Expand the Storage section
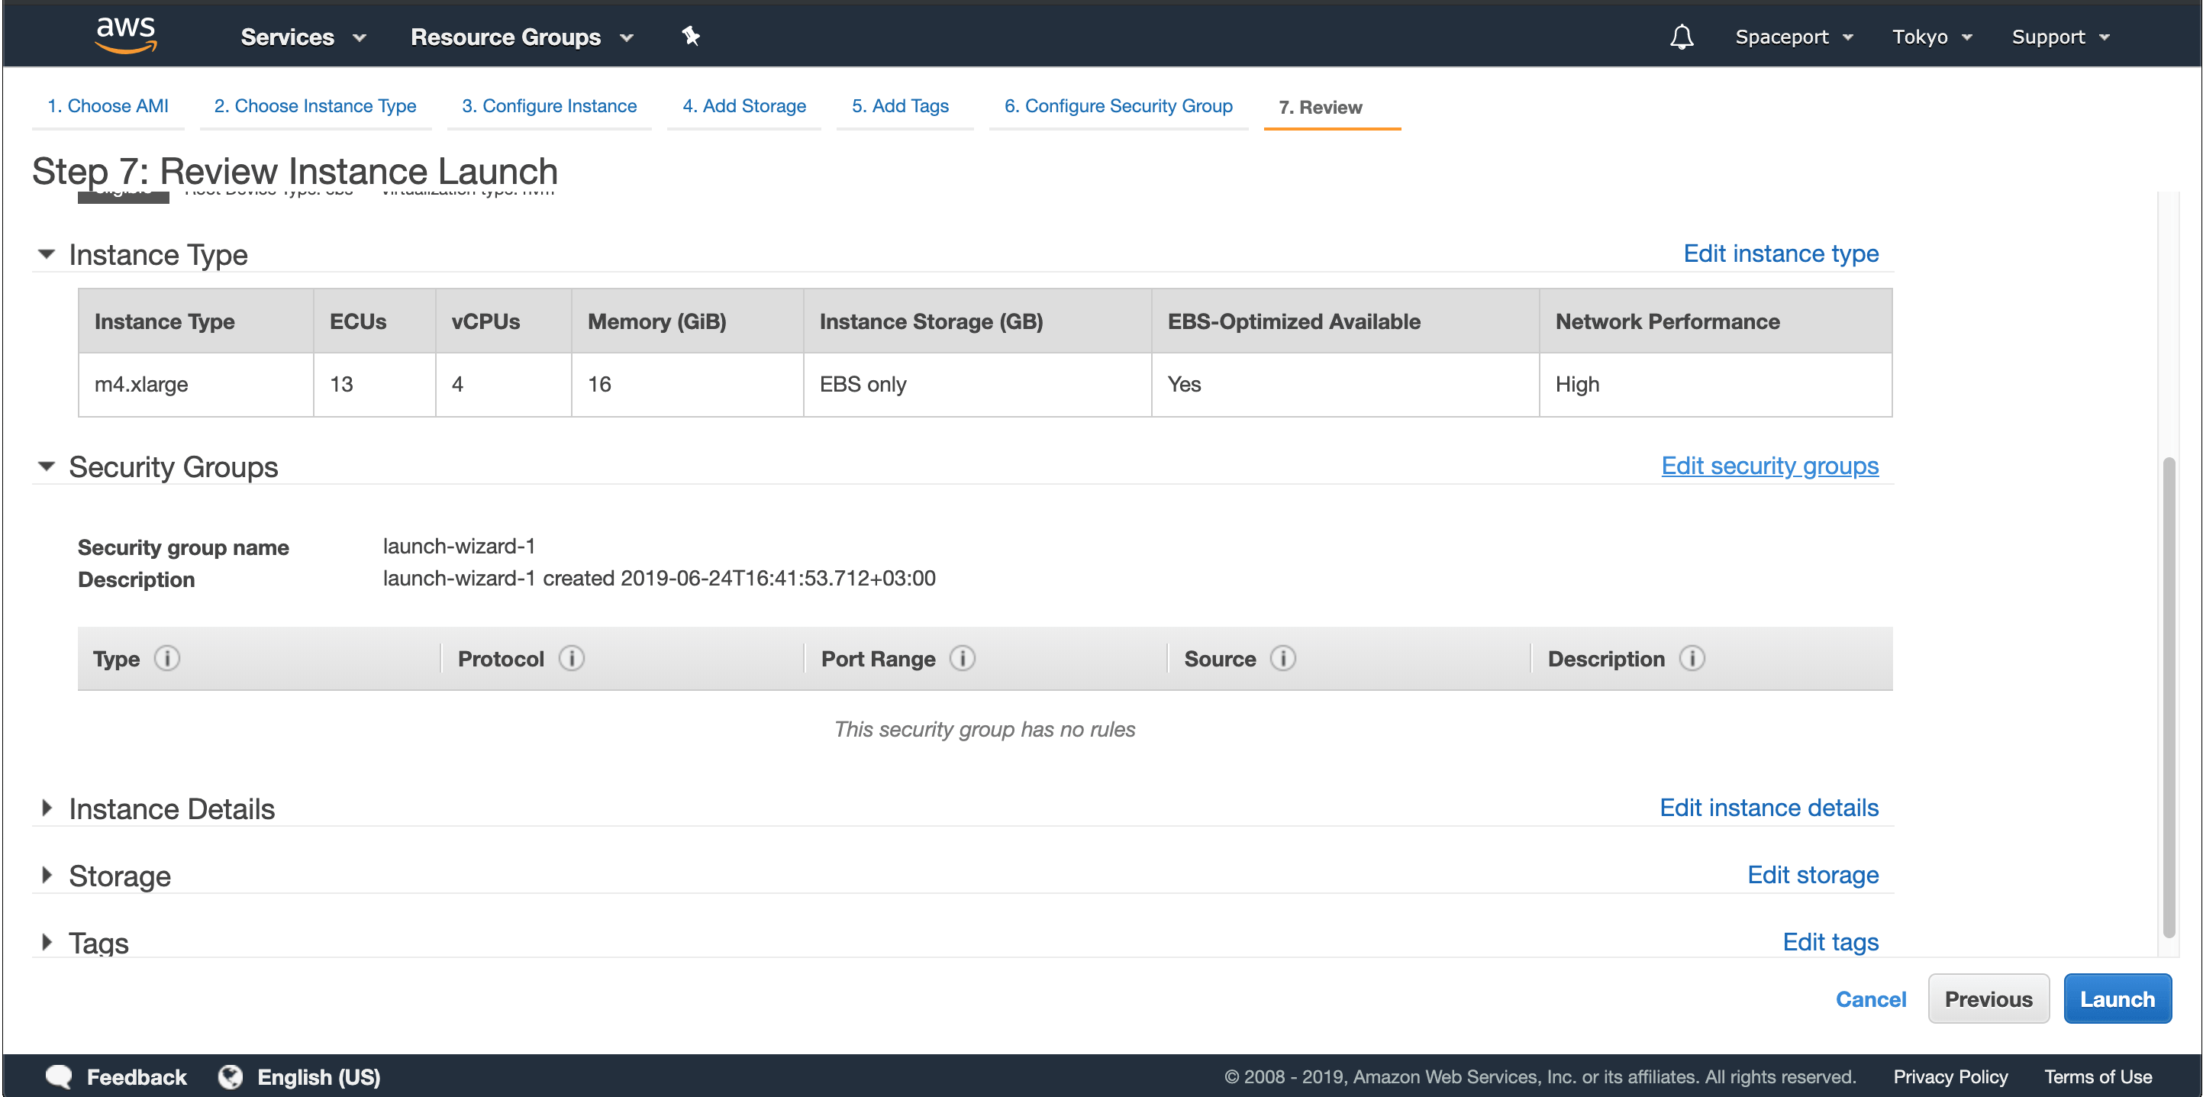This screenshot has height=1097, width=2203. click(47, 876)
